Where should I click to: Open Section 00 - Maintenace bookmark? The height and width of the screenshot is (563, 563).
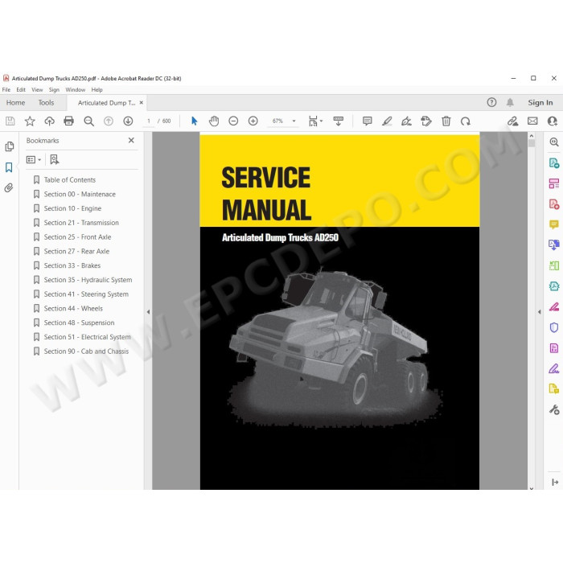point(80,195)
